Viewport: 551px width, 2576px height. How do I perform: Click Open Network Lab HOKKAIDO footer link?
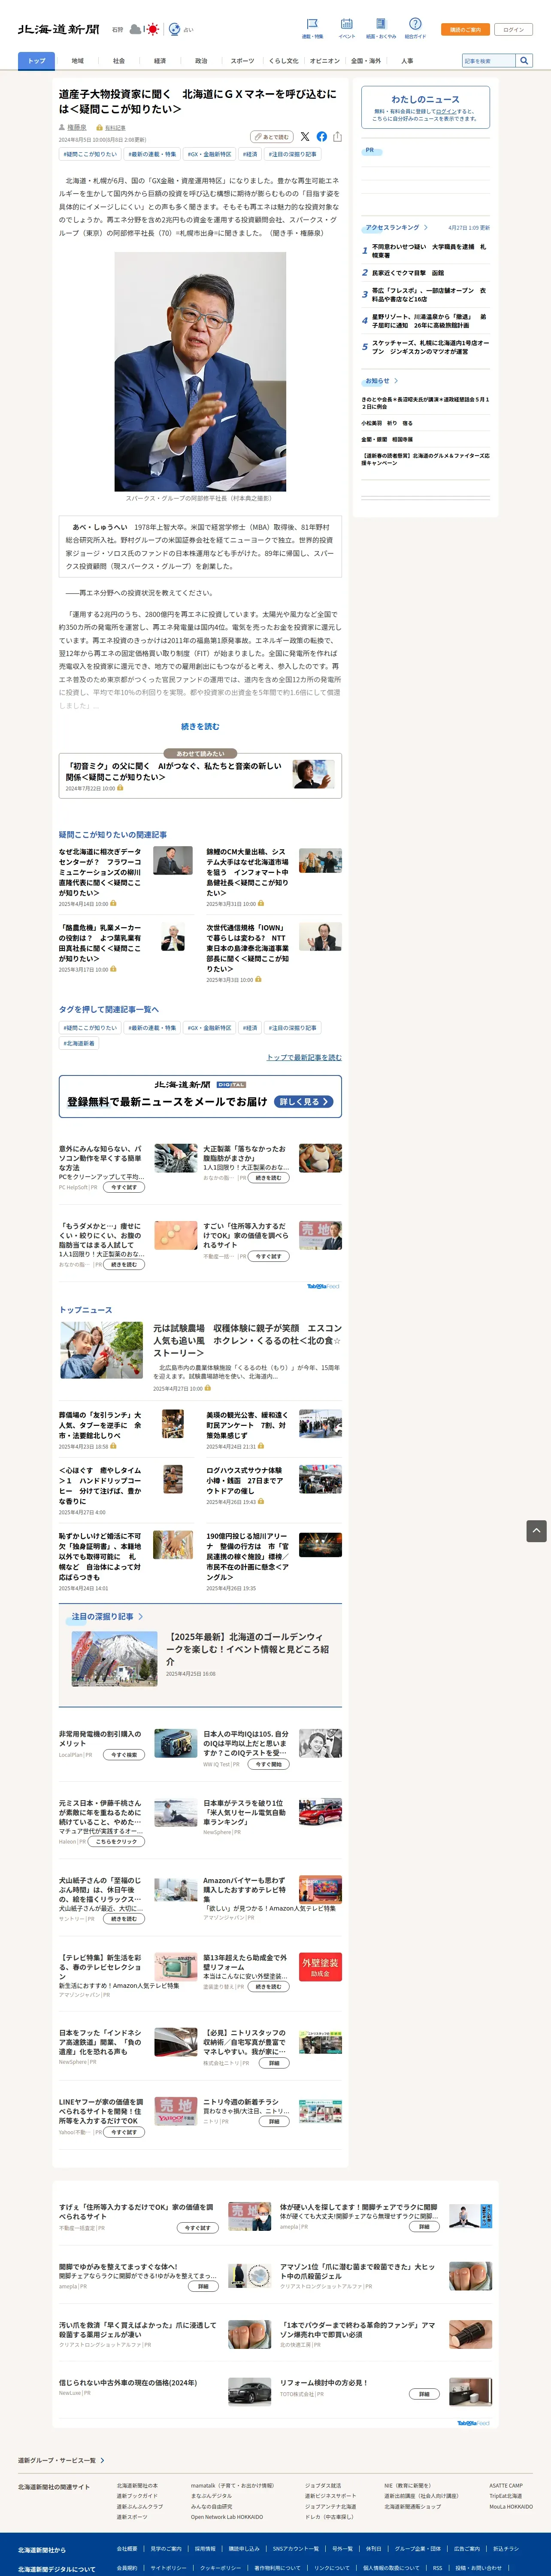[x=227, y=2517]
